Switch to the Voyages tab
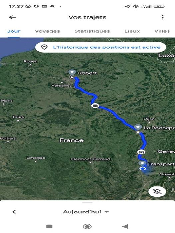Viewport: 175px width, 233px height. pos(48,31)
